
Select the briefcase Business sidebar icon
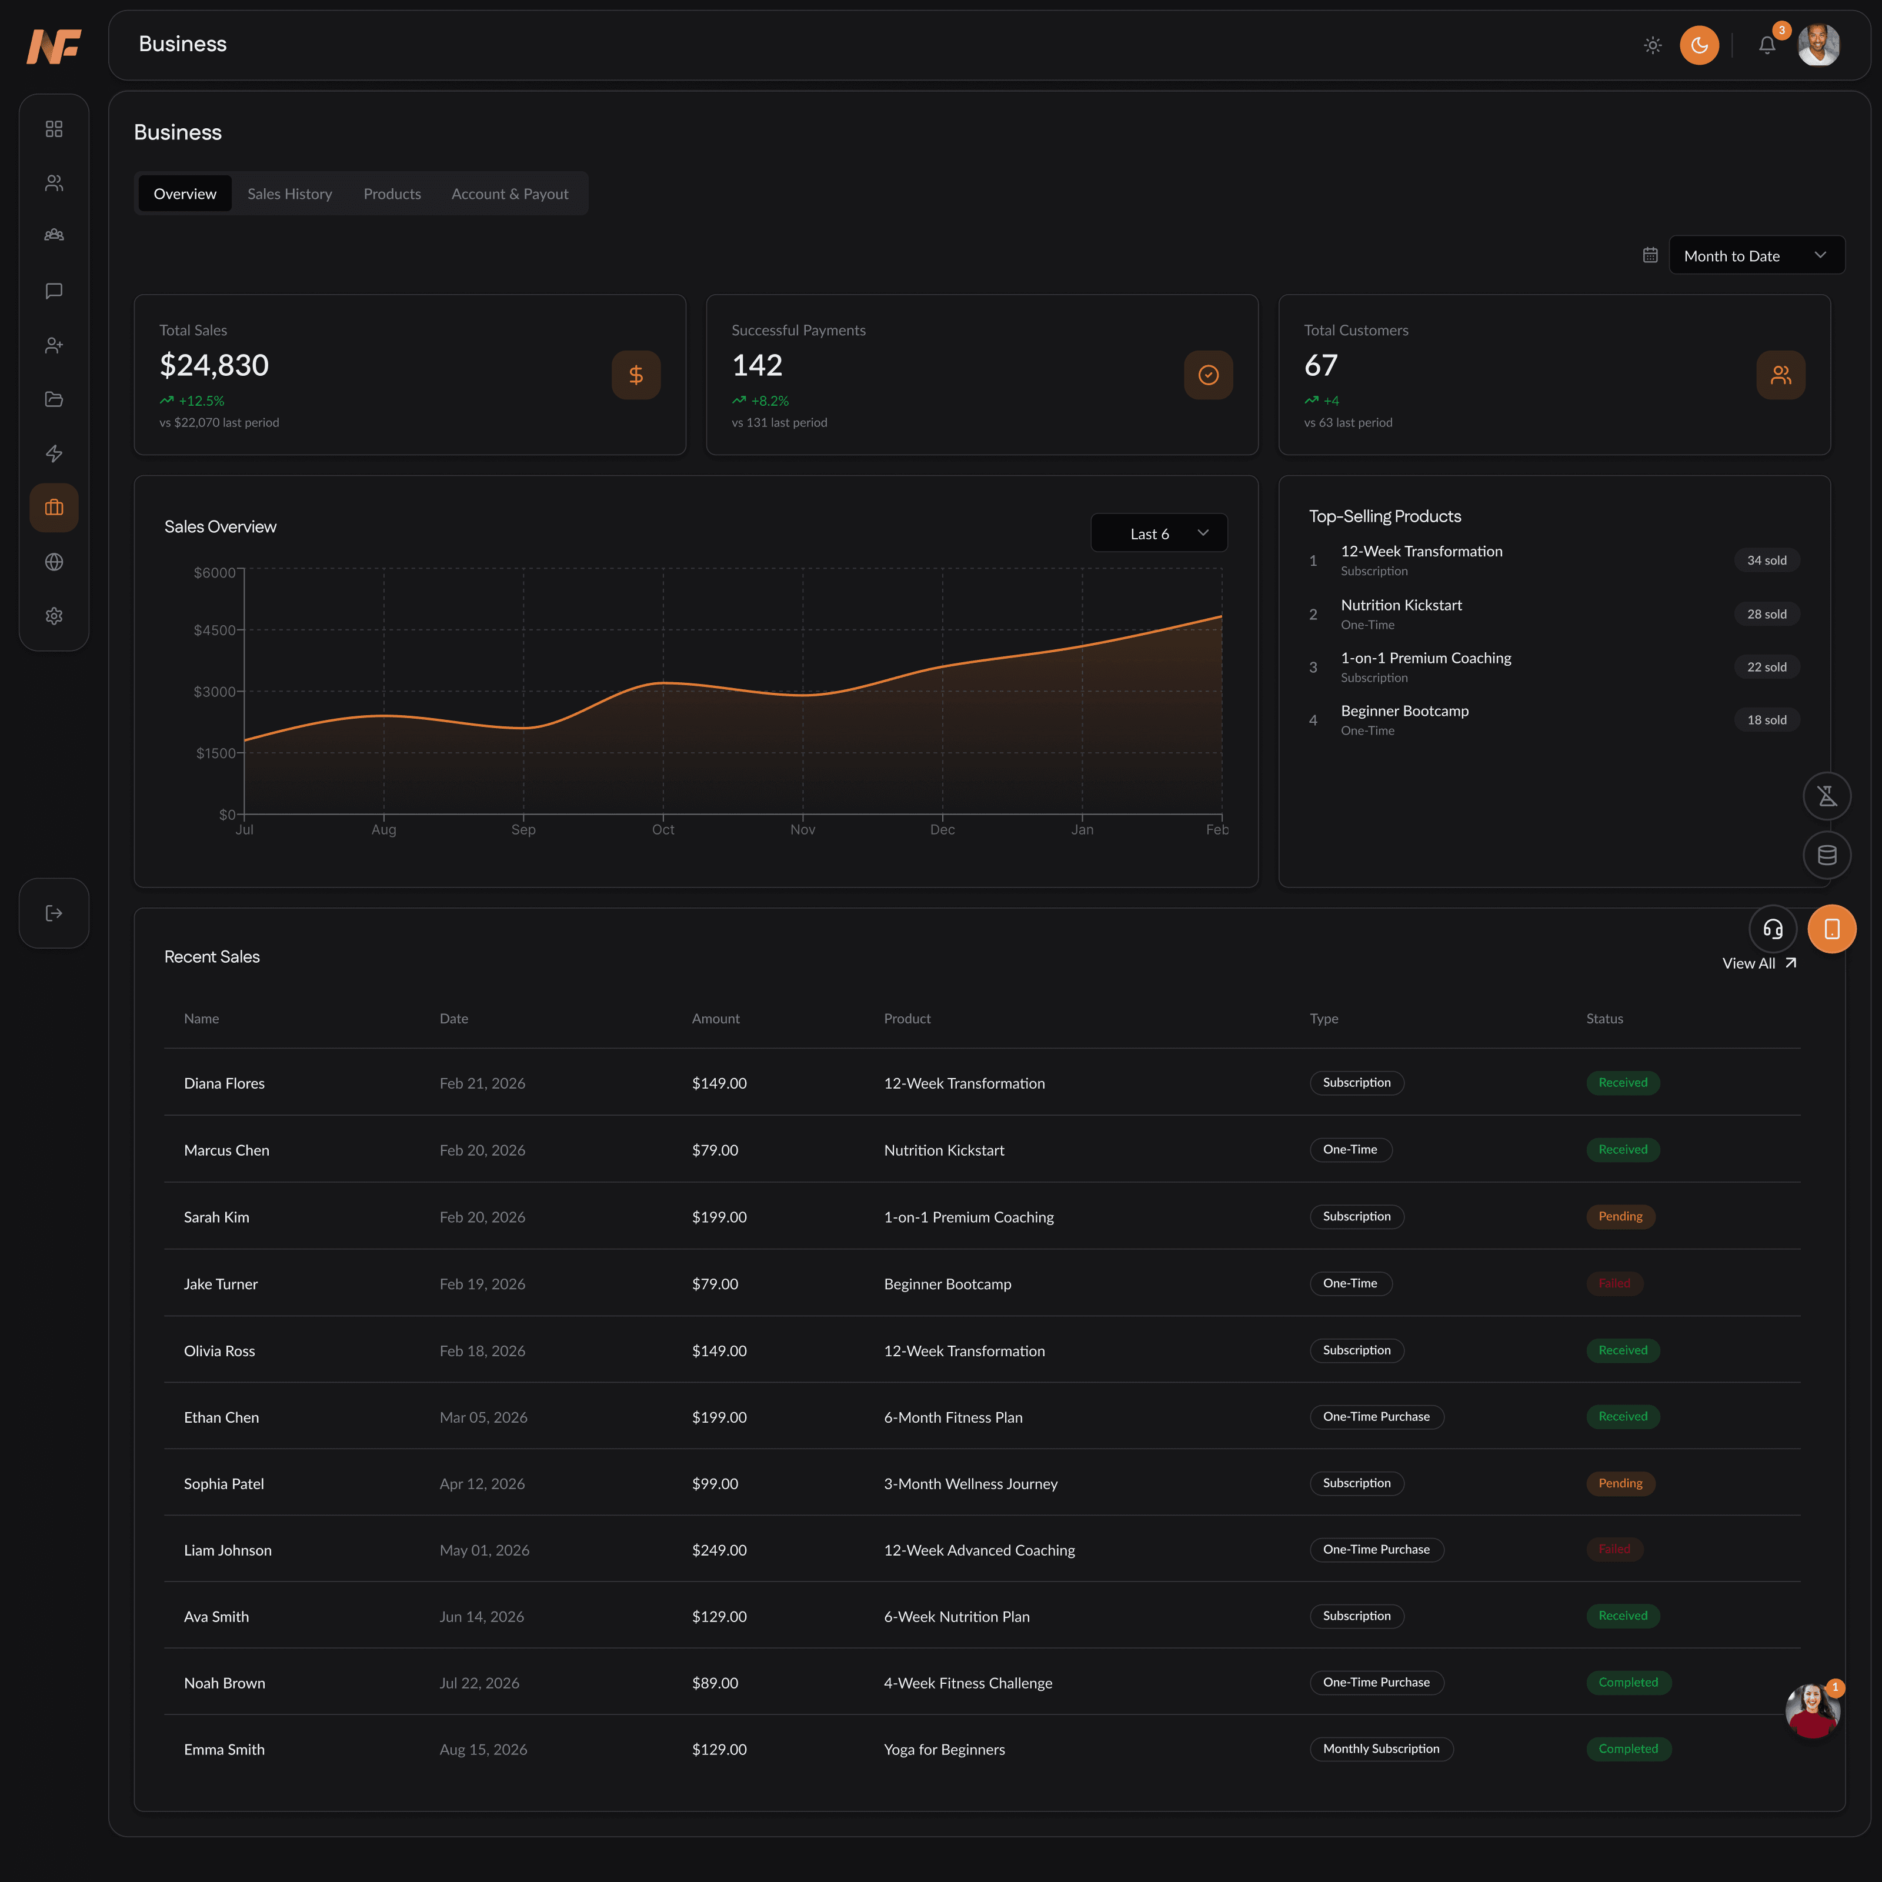pos(55,508)
